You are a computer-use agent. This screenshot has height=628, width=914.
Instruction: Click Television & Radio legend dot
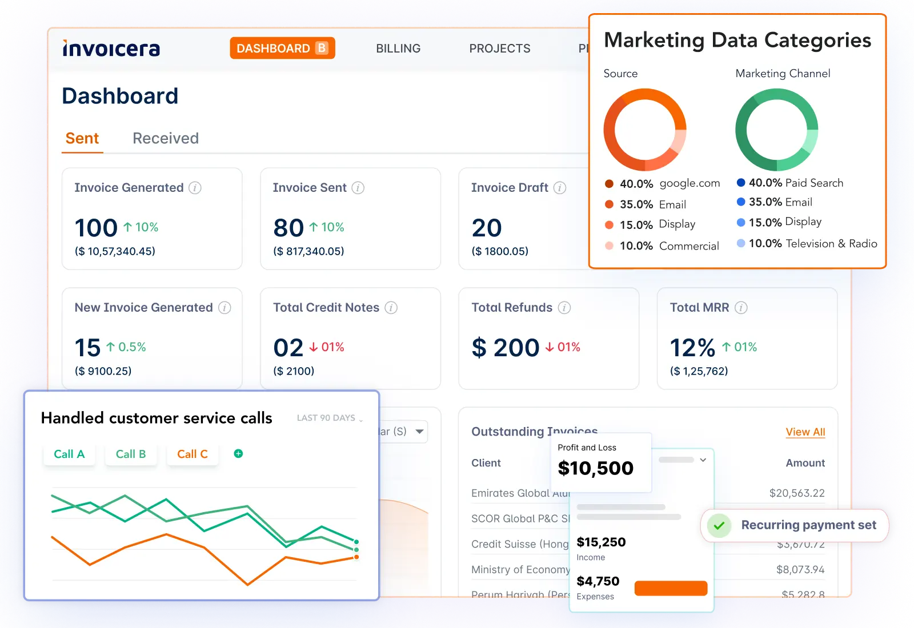[x=741, y=243]
